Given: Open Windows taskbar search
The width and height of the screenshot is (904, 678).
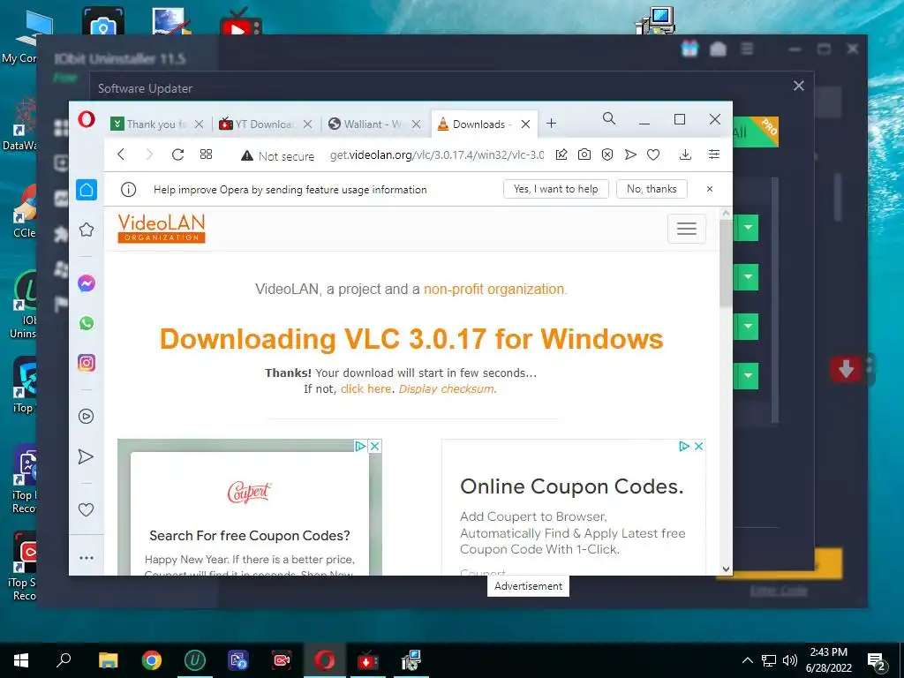Looking at the screenshot, I should [x=64, y=660].
